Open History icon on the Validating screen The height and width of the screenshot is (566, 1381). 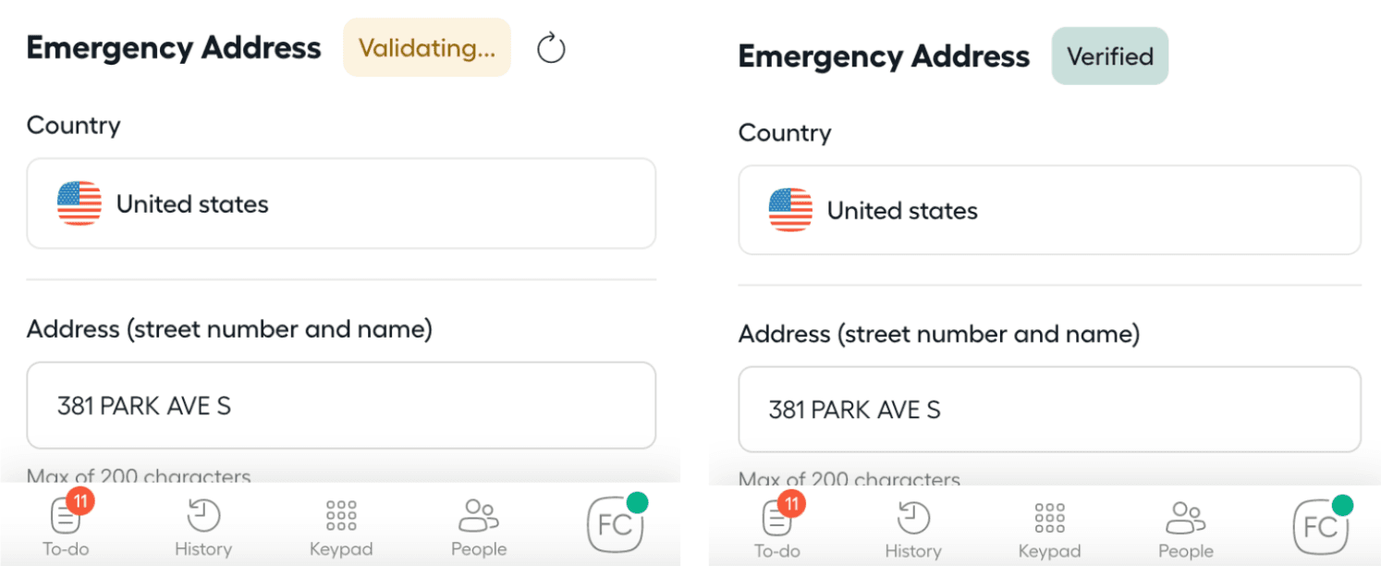202,516
